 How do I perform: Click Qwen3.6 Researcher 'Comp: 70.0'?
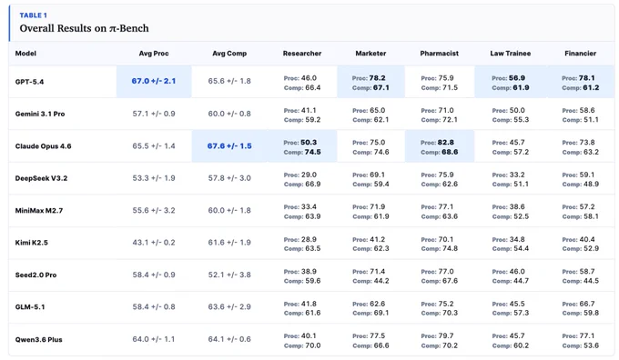pos(302,345)
